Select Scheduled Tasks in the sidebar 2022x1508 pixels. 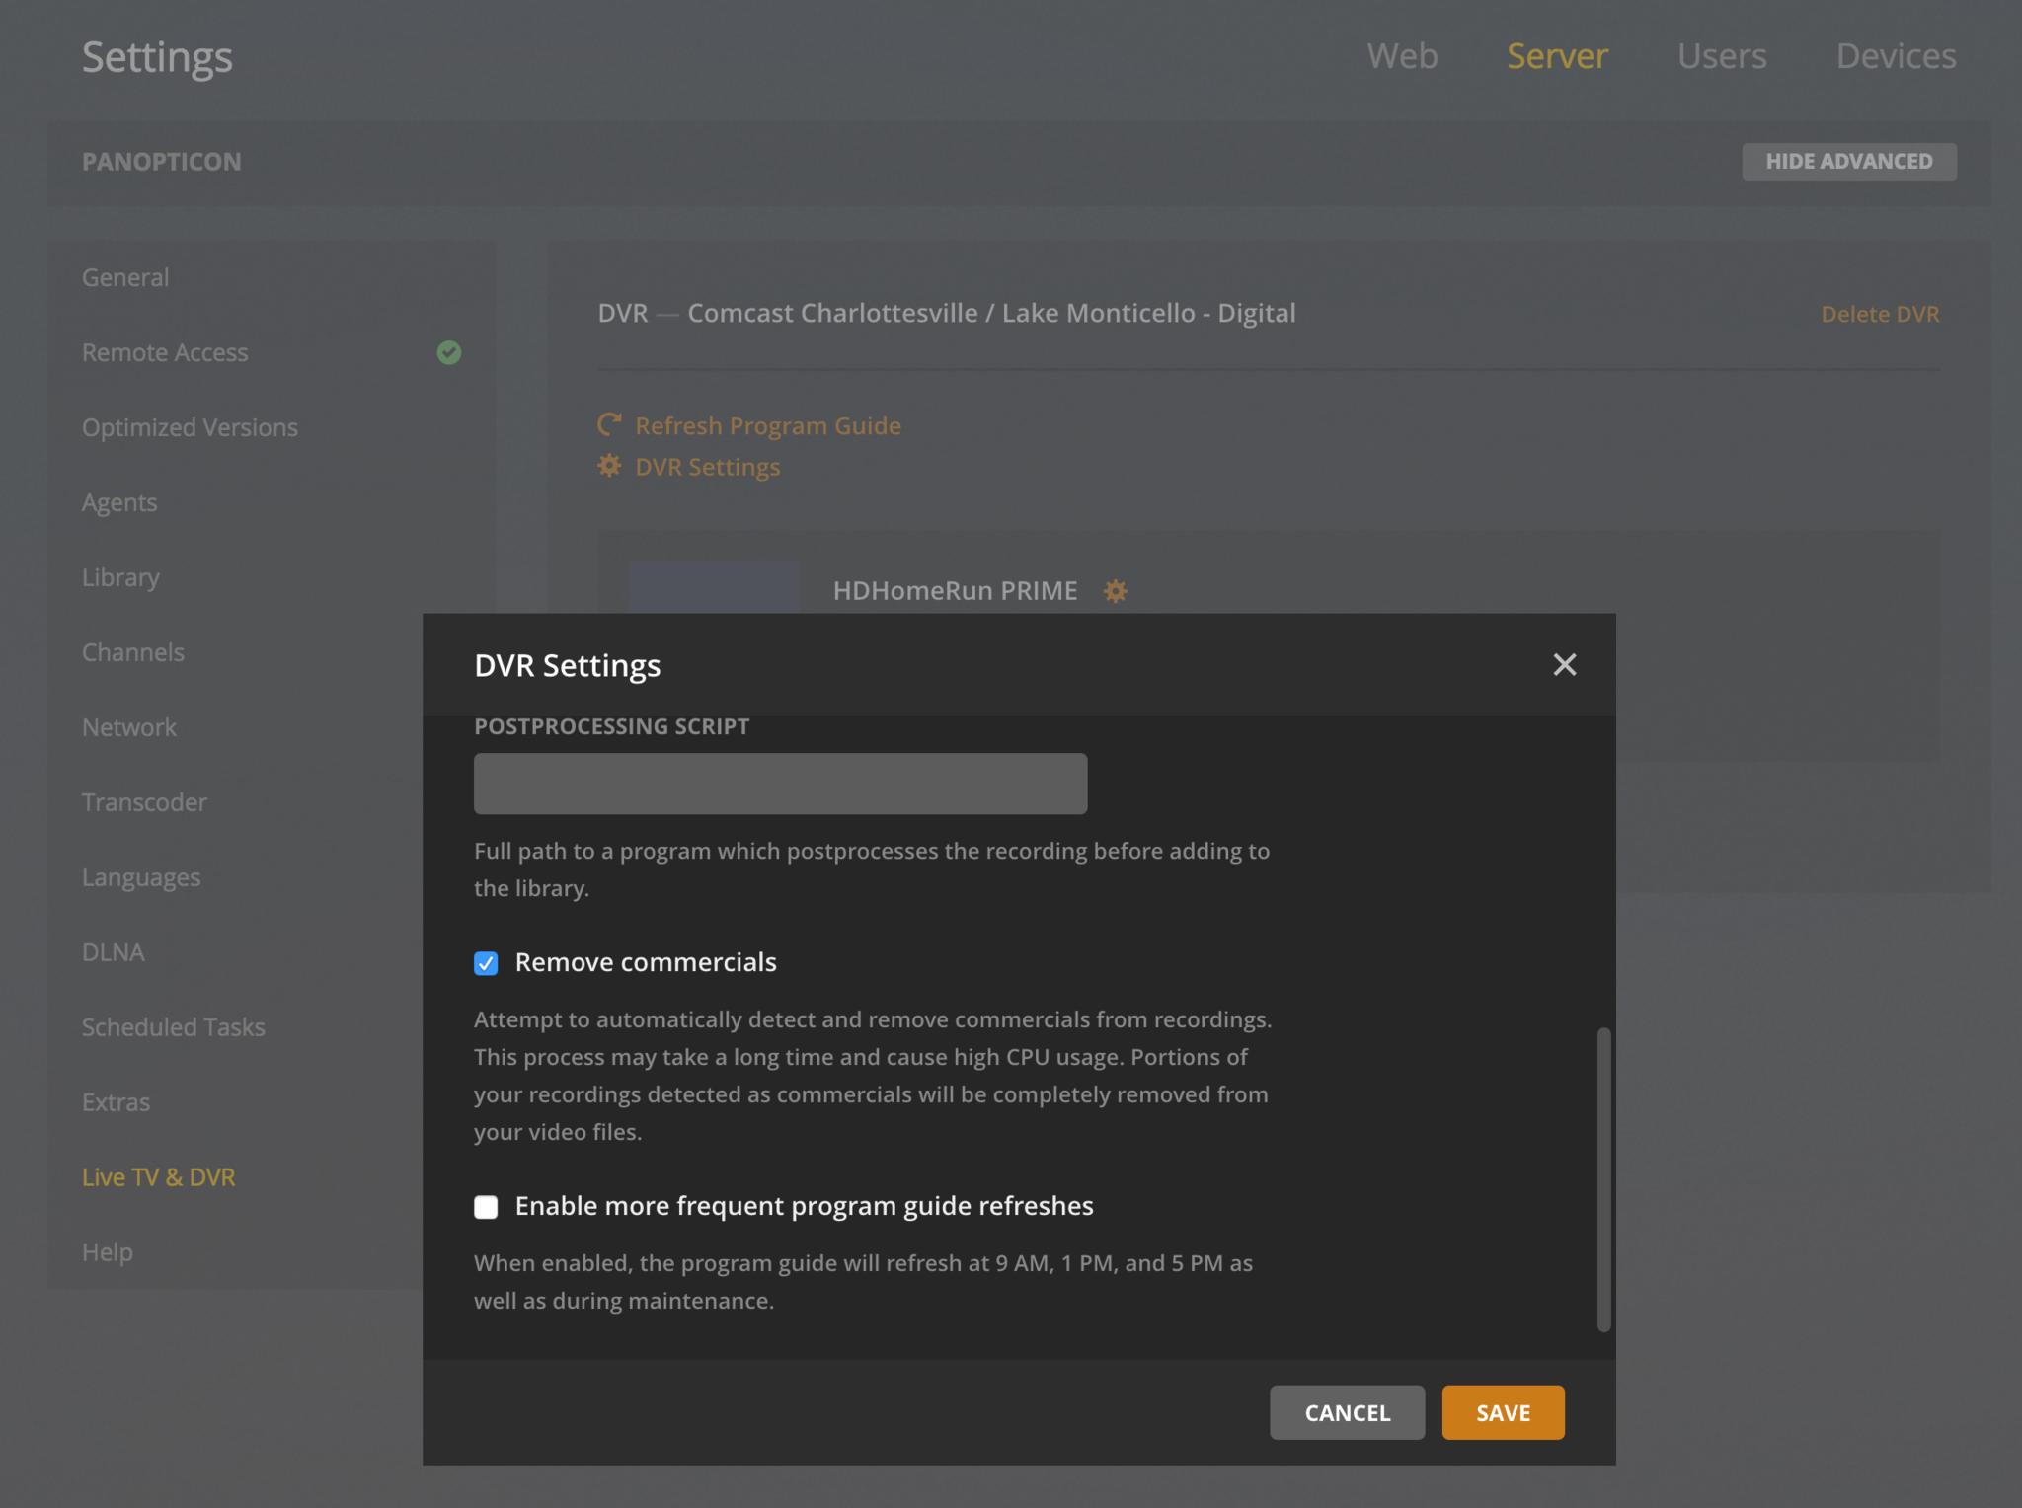(173, 1027)
